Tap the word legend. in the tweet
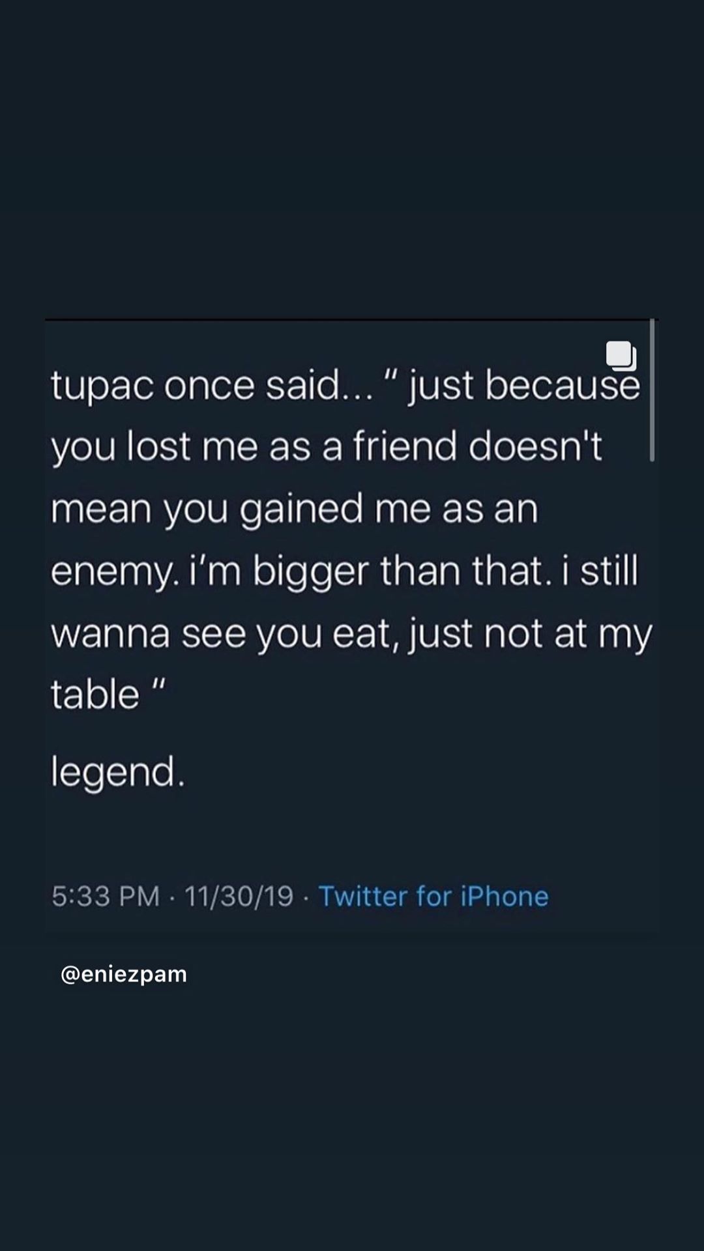 (118, 772)
